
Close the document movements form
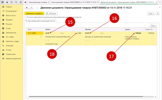click(x=160, y=7)
